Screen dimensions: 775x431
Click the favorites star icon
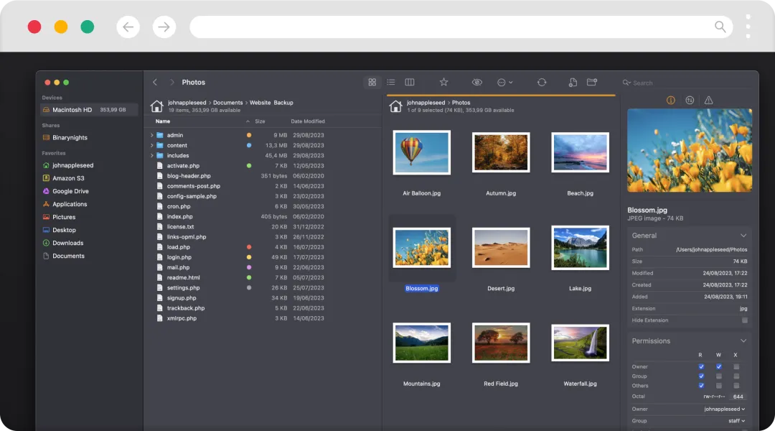pos(444,82)
